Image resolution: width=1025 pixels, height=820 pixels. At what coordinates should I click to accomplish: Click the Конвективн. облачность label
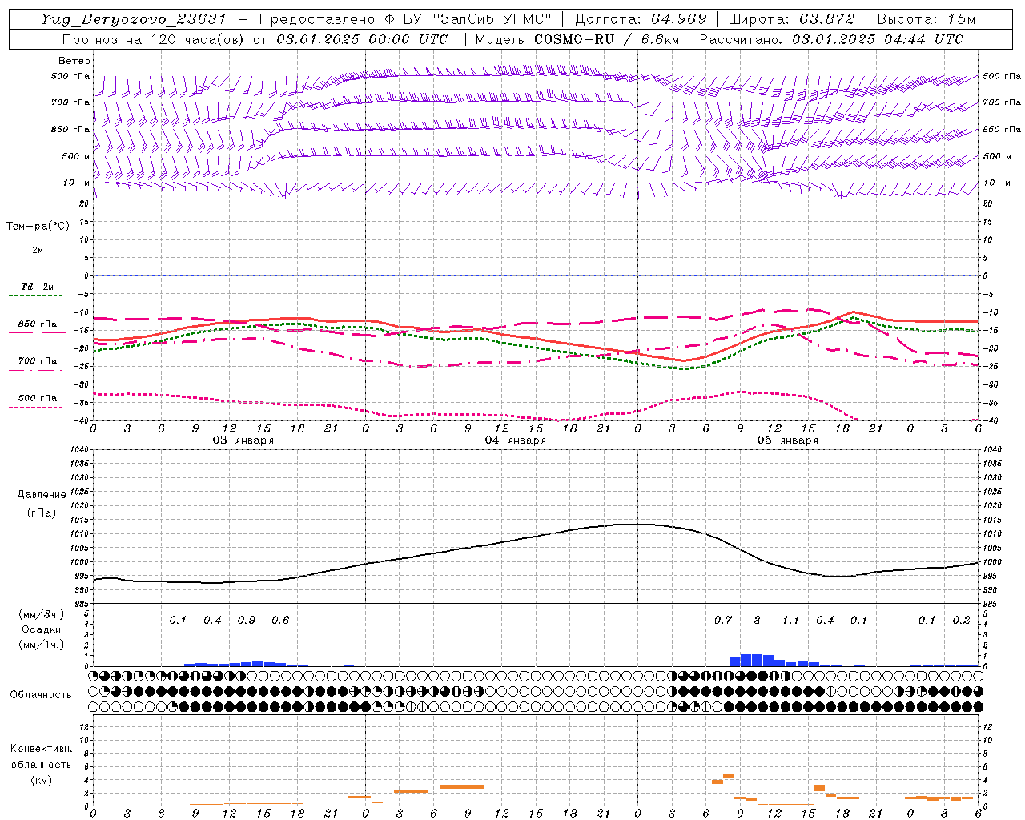click(x=41, y=756)
